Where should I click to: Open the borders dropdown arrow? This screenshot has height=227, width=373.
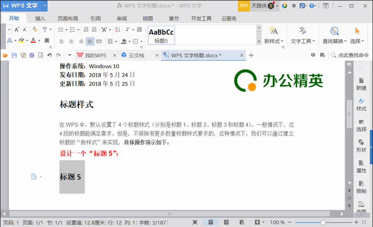[x=141, y=42]
